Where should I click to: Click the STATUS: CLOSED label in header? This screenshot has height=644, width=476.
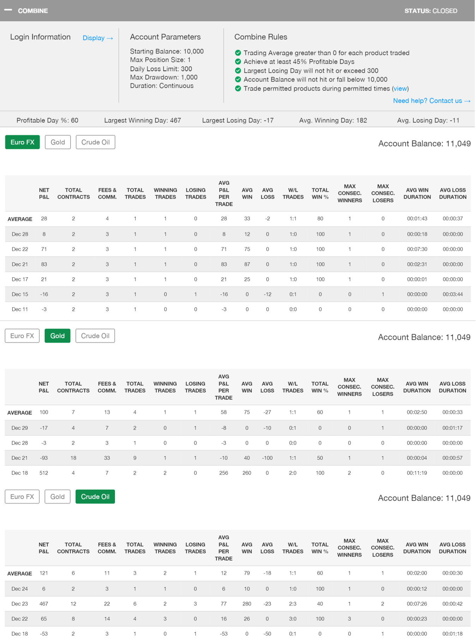(x=430, y=11)
